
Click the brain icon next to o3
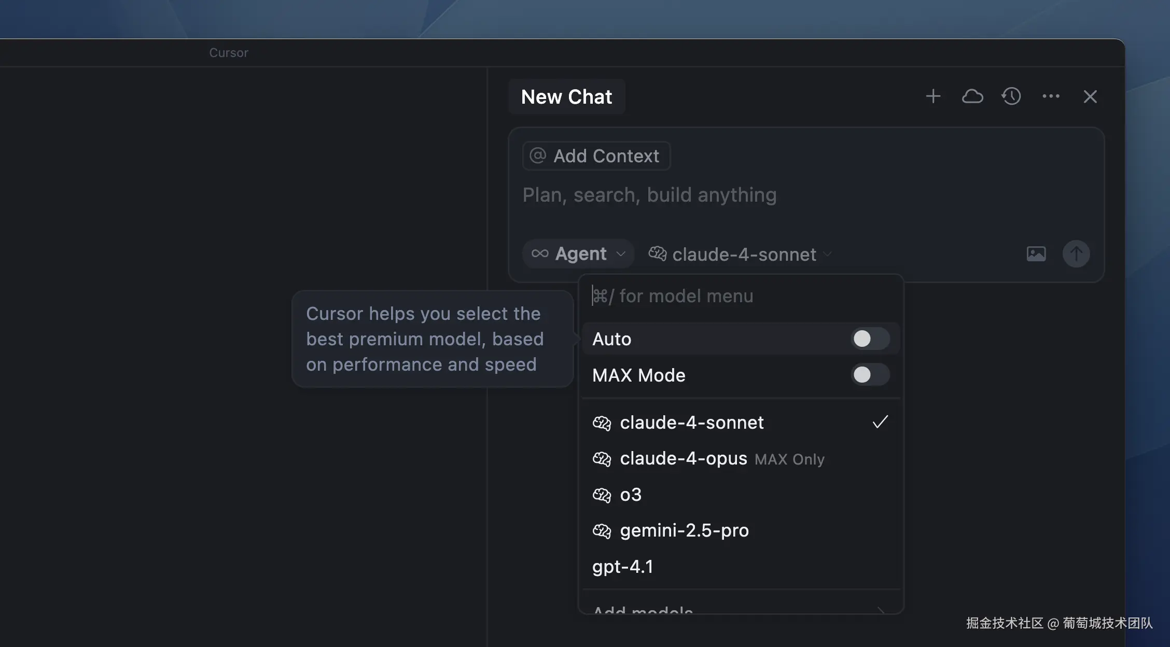(602, 494)
